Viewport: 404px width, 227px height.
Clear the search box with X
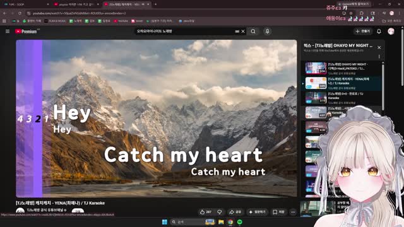point(243,32)
